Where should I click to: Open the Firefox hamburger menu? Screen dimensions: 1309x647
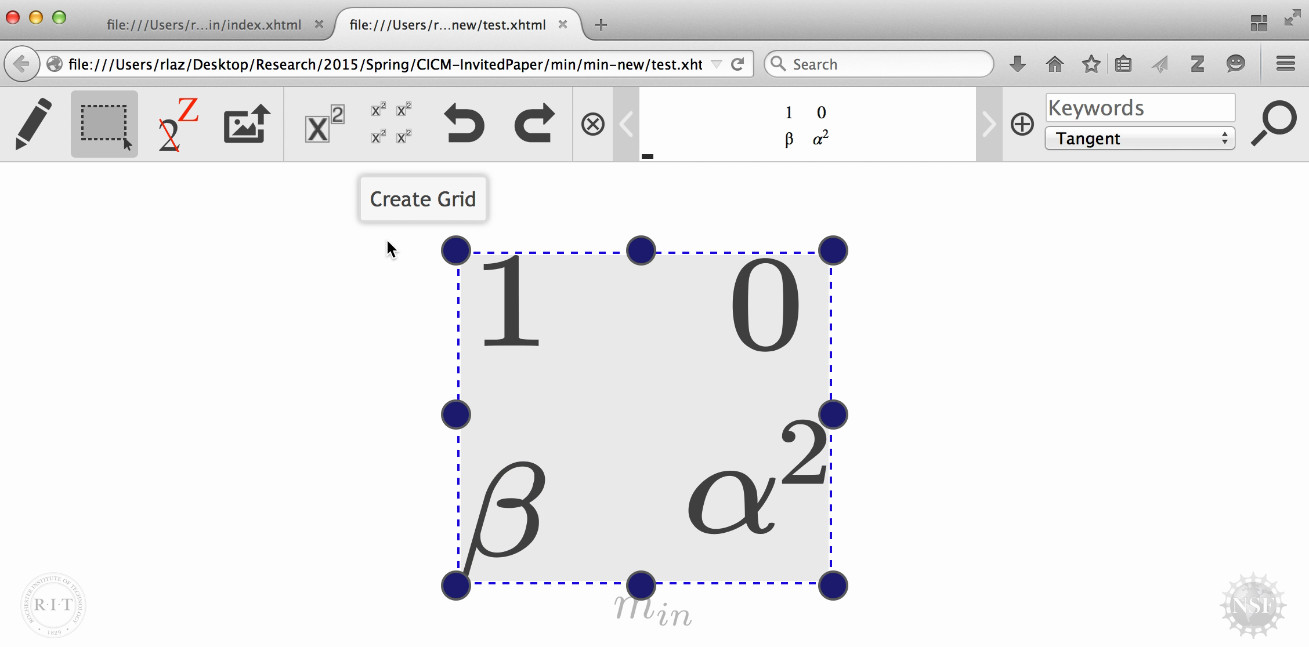click(x=1286, y=64)
